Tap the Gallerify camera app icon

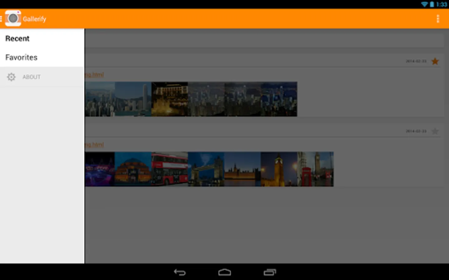13,19
